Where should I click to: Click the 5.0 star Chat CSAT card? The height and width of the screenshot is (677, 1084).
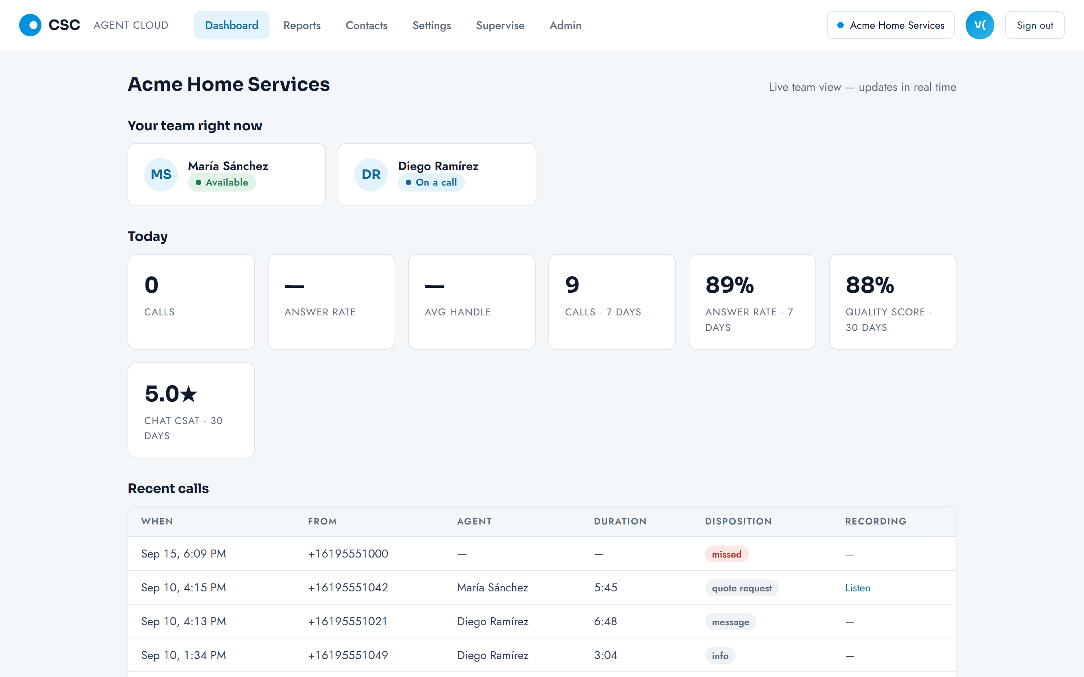(x=191, y=410)
